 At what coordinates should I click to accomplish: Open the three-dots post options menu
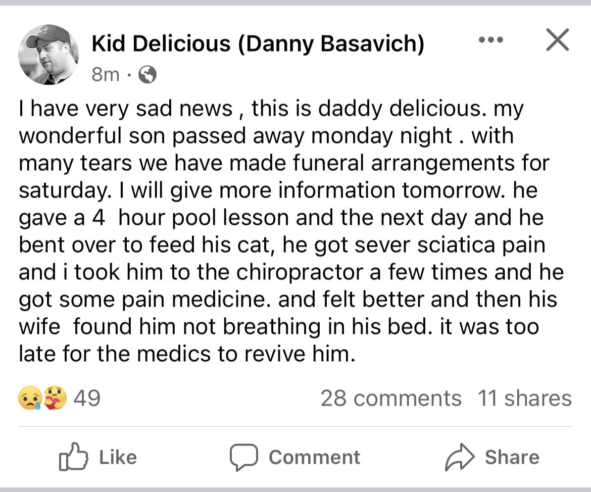(490, 40)
